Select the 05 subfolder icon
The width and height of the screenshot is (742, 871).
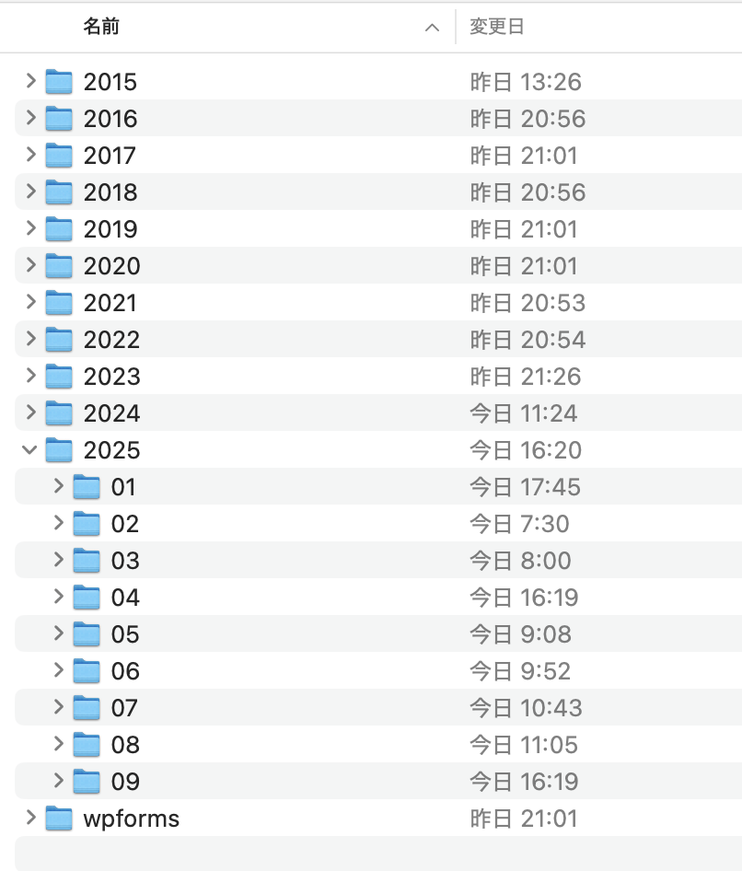(x=87, y=634)
